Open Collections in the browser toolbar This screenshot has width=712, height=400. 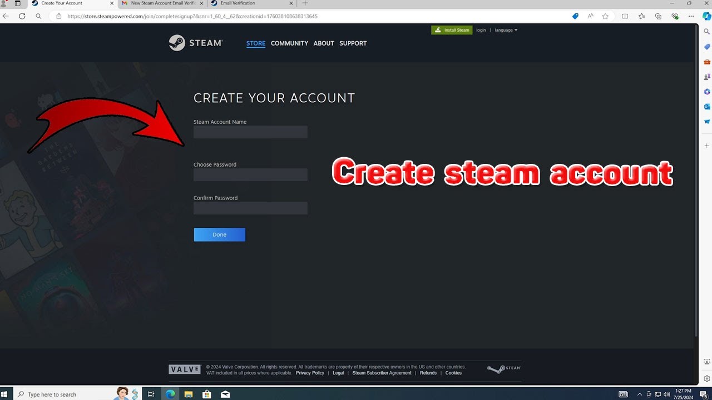(658, 16)
